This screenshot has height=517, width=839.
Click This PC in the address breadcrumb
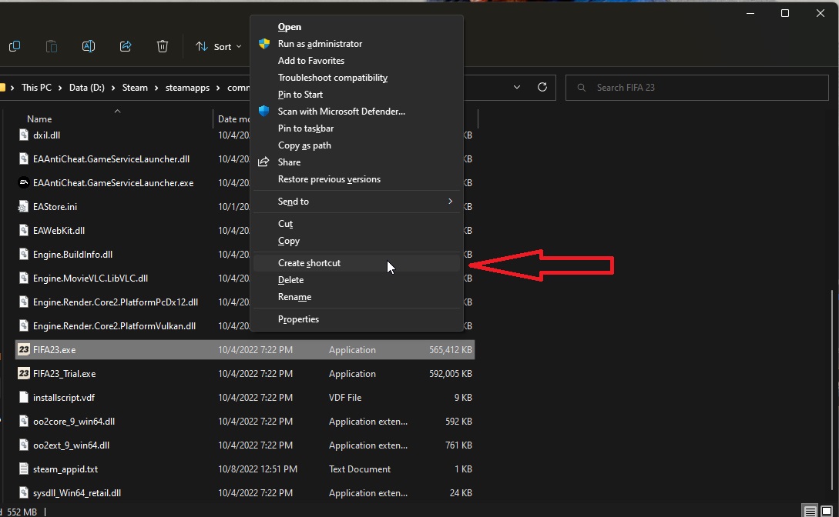click(36, 88)
